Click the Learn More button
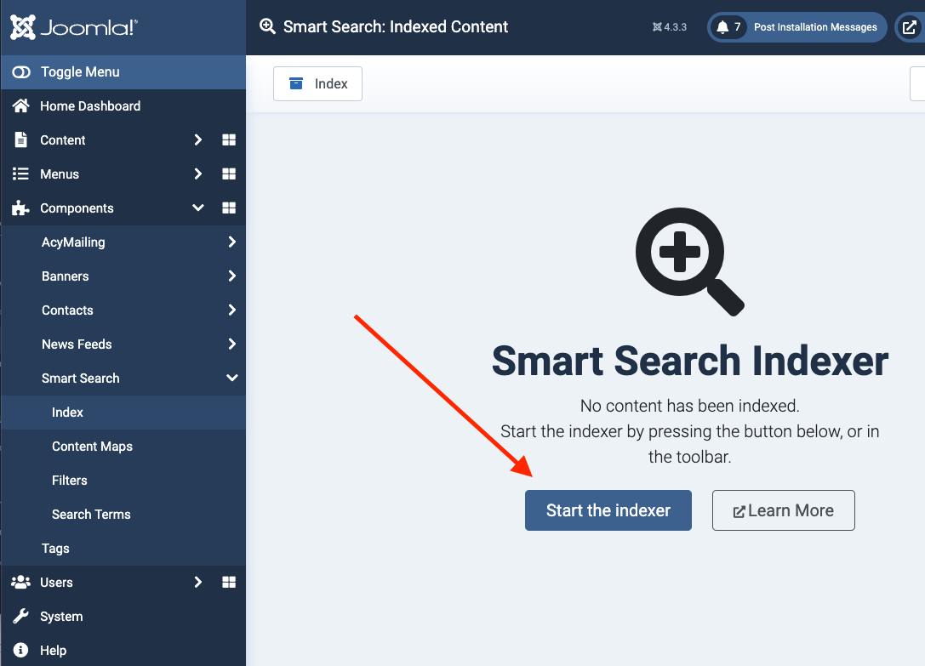 (x=783, y=510)
